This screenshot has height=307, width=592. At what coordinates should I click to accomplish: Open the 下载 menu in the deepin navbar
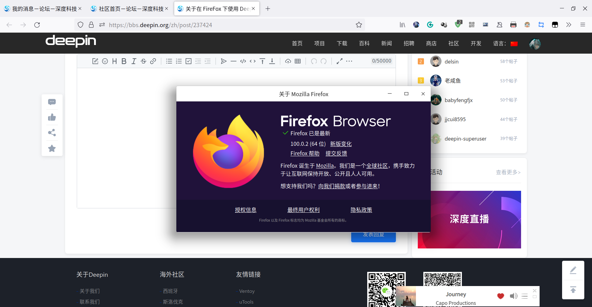coord(342,43)
